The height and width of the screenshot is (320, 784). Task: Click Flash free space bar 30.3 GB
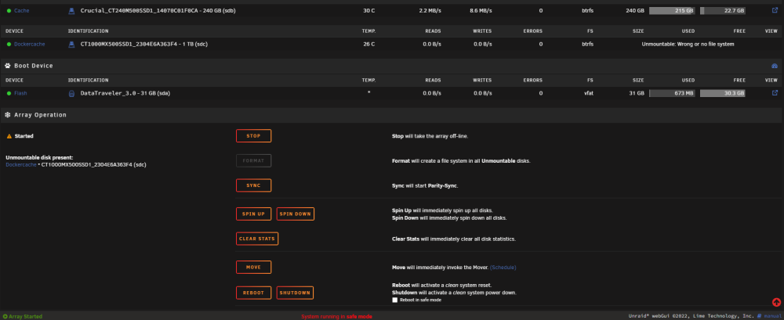tap(723, 93)
